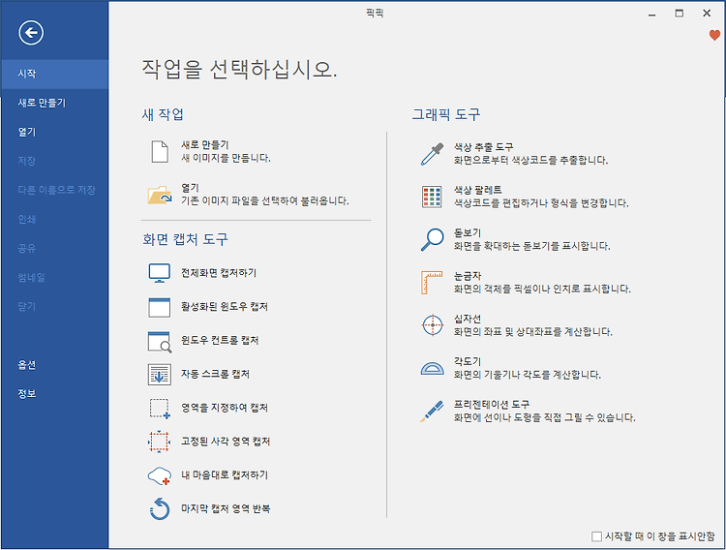This screenshot has width=726, height=550.
Task: Click the 자동 스크롤 캡처 link
Action: pyautogui.click(x=215, y=375)
